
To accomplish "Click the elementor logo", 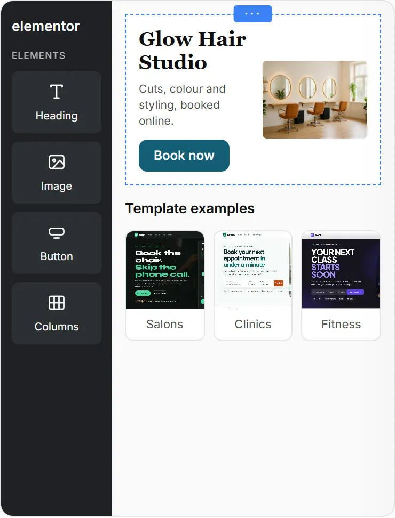I will 46,26.
